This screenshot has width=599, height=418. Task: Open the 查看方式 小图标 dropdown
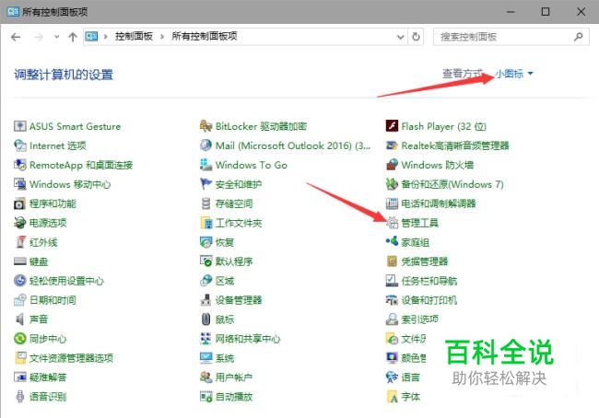pyautogui.click(x=514, y=74)
